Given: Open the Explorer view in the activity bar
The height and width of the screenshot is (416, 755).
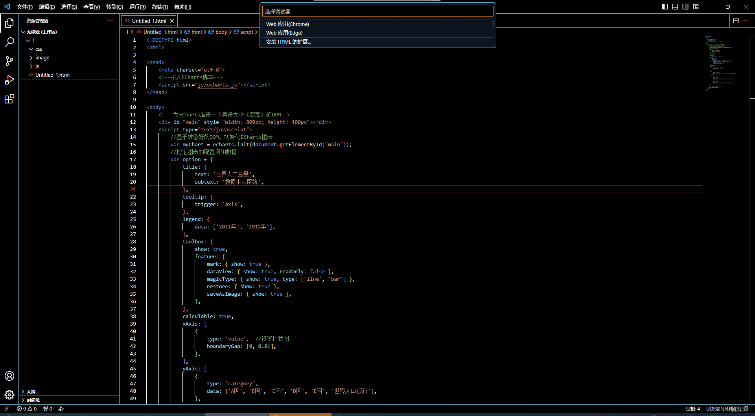Looking at the screenshot, I should [9, 23].
